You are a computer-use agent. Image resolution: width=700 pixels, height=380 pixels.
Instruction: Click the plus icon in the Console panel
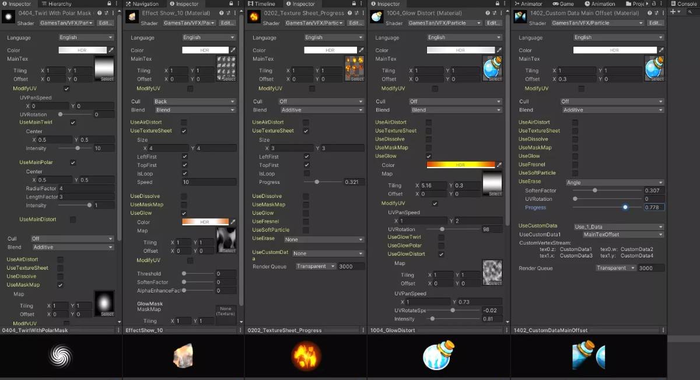tap(673, 12)
